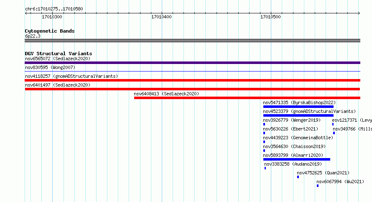Click the chr6:17010275..17010580 coordinate label
This screenshot has width=372, height=202.
point(54,9)
